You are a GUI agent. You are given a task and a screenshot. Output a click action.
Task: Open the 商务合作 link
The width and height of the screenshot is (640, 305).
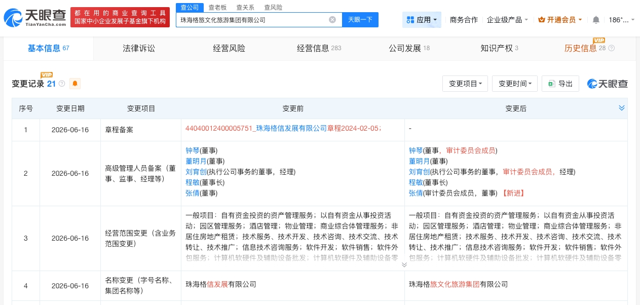(464, 20)
